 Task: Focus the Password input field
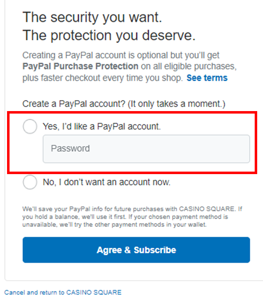click(x=146, y=148)
